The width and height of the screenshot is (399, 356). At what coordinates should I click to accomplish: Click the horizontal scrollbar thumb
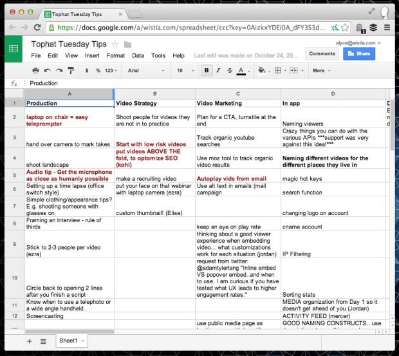[70, 332]
